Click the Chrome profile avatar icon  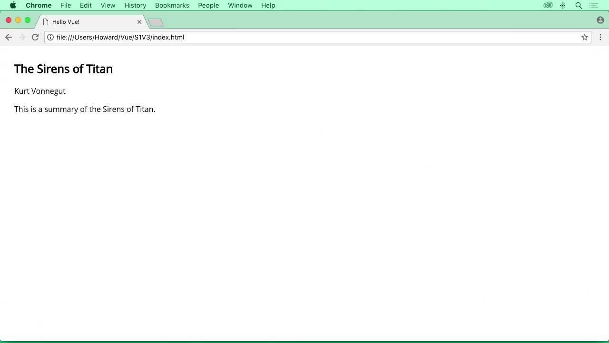(600, 20)
